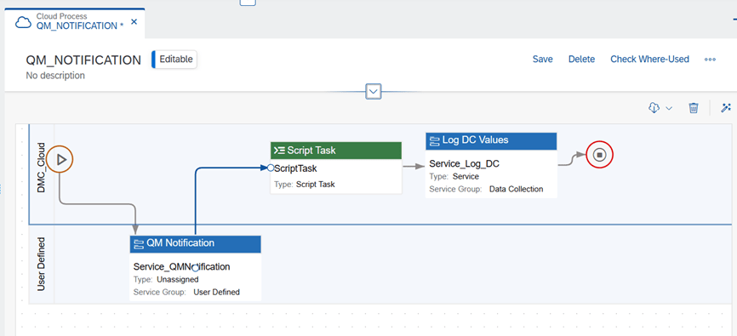This screenshot has width=737, height=336.
Task: Select the DMC_Cloud swimlane label
Action: [42, 168]
